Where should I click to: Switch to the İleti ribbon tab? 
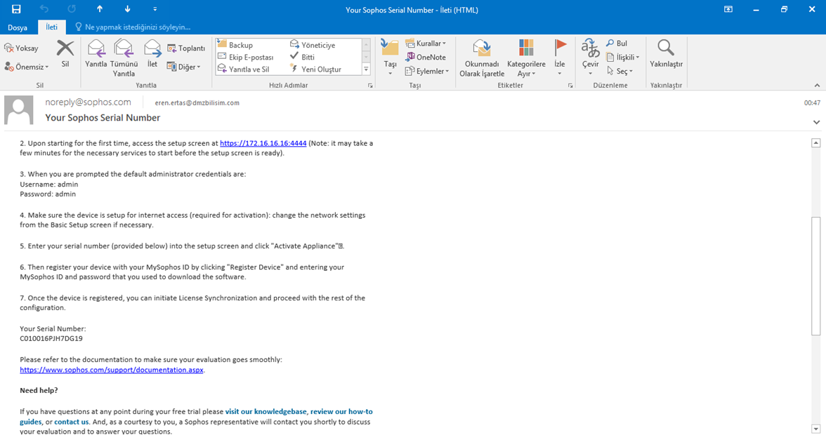[52, 27]
